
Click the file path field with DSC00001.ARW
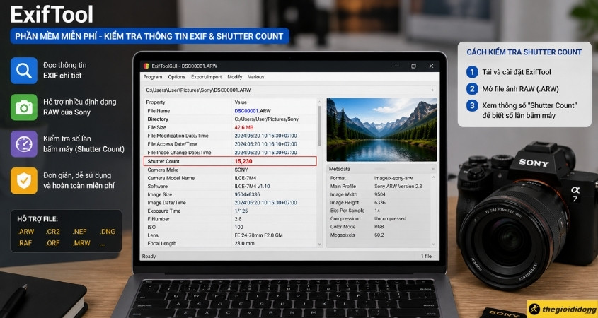(x=290, y=90)
